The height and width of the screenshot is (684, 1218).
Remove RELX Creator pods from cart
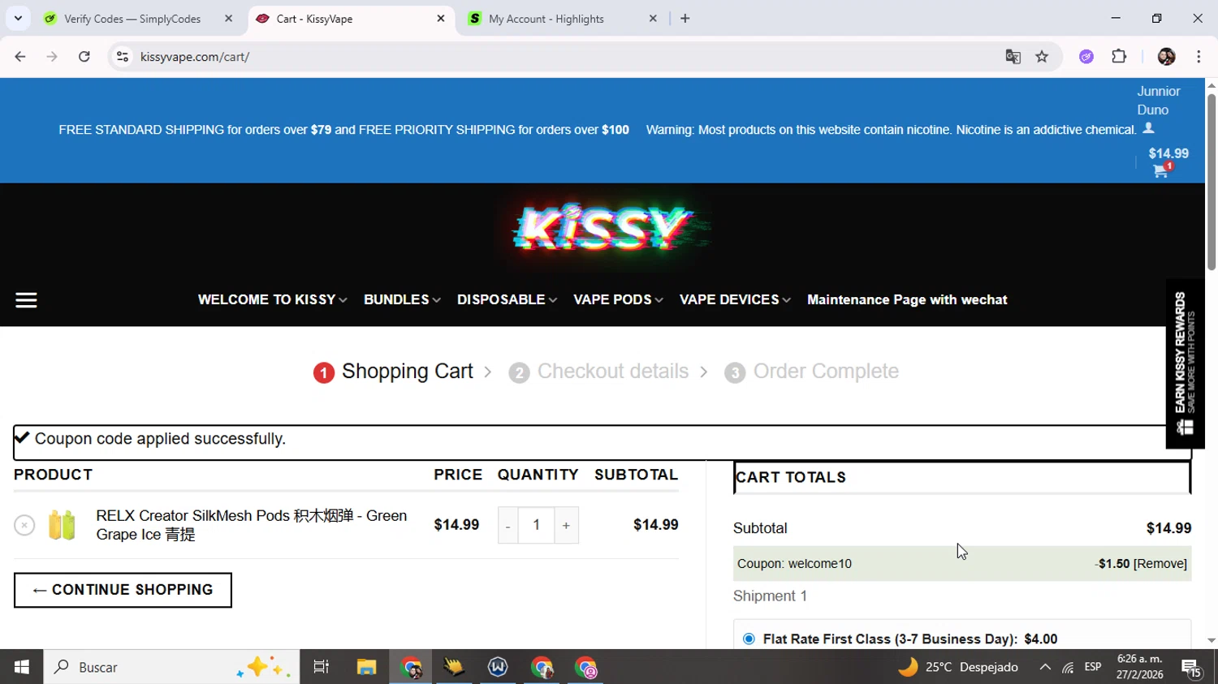click(24, 525)
